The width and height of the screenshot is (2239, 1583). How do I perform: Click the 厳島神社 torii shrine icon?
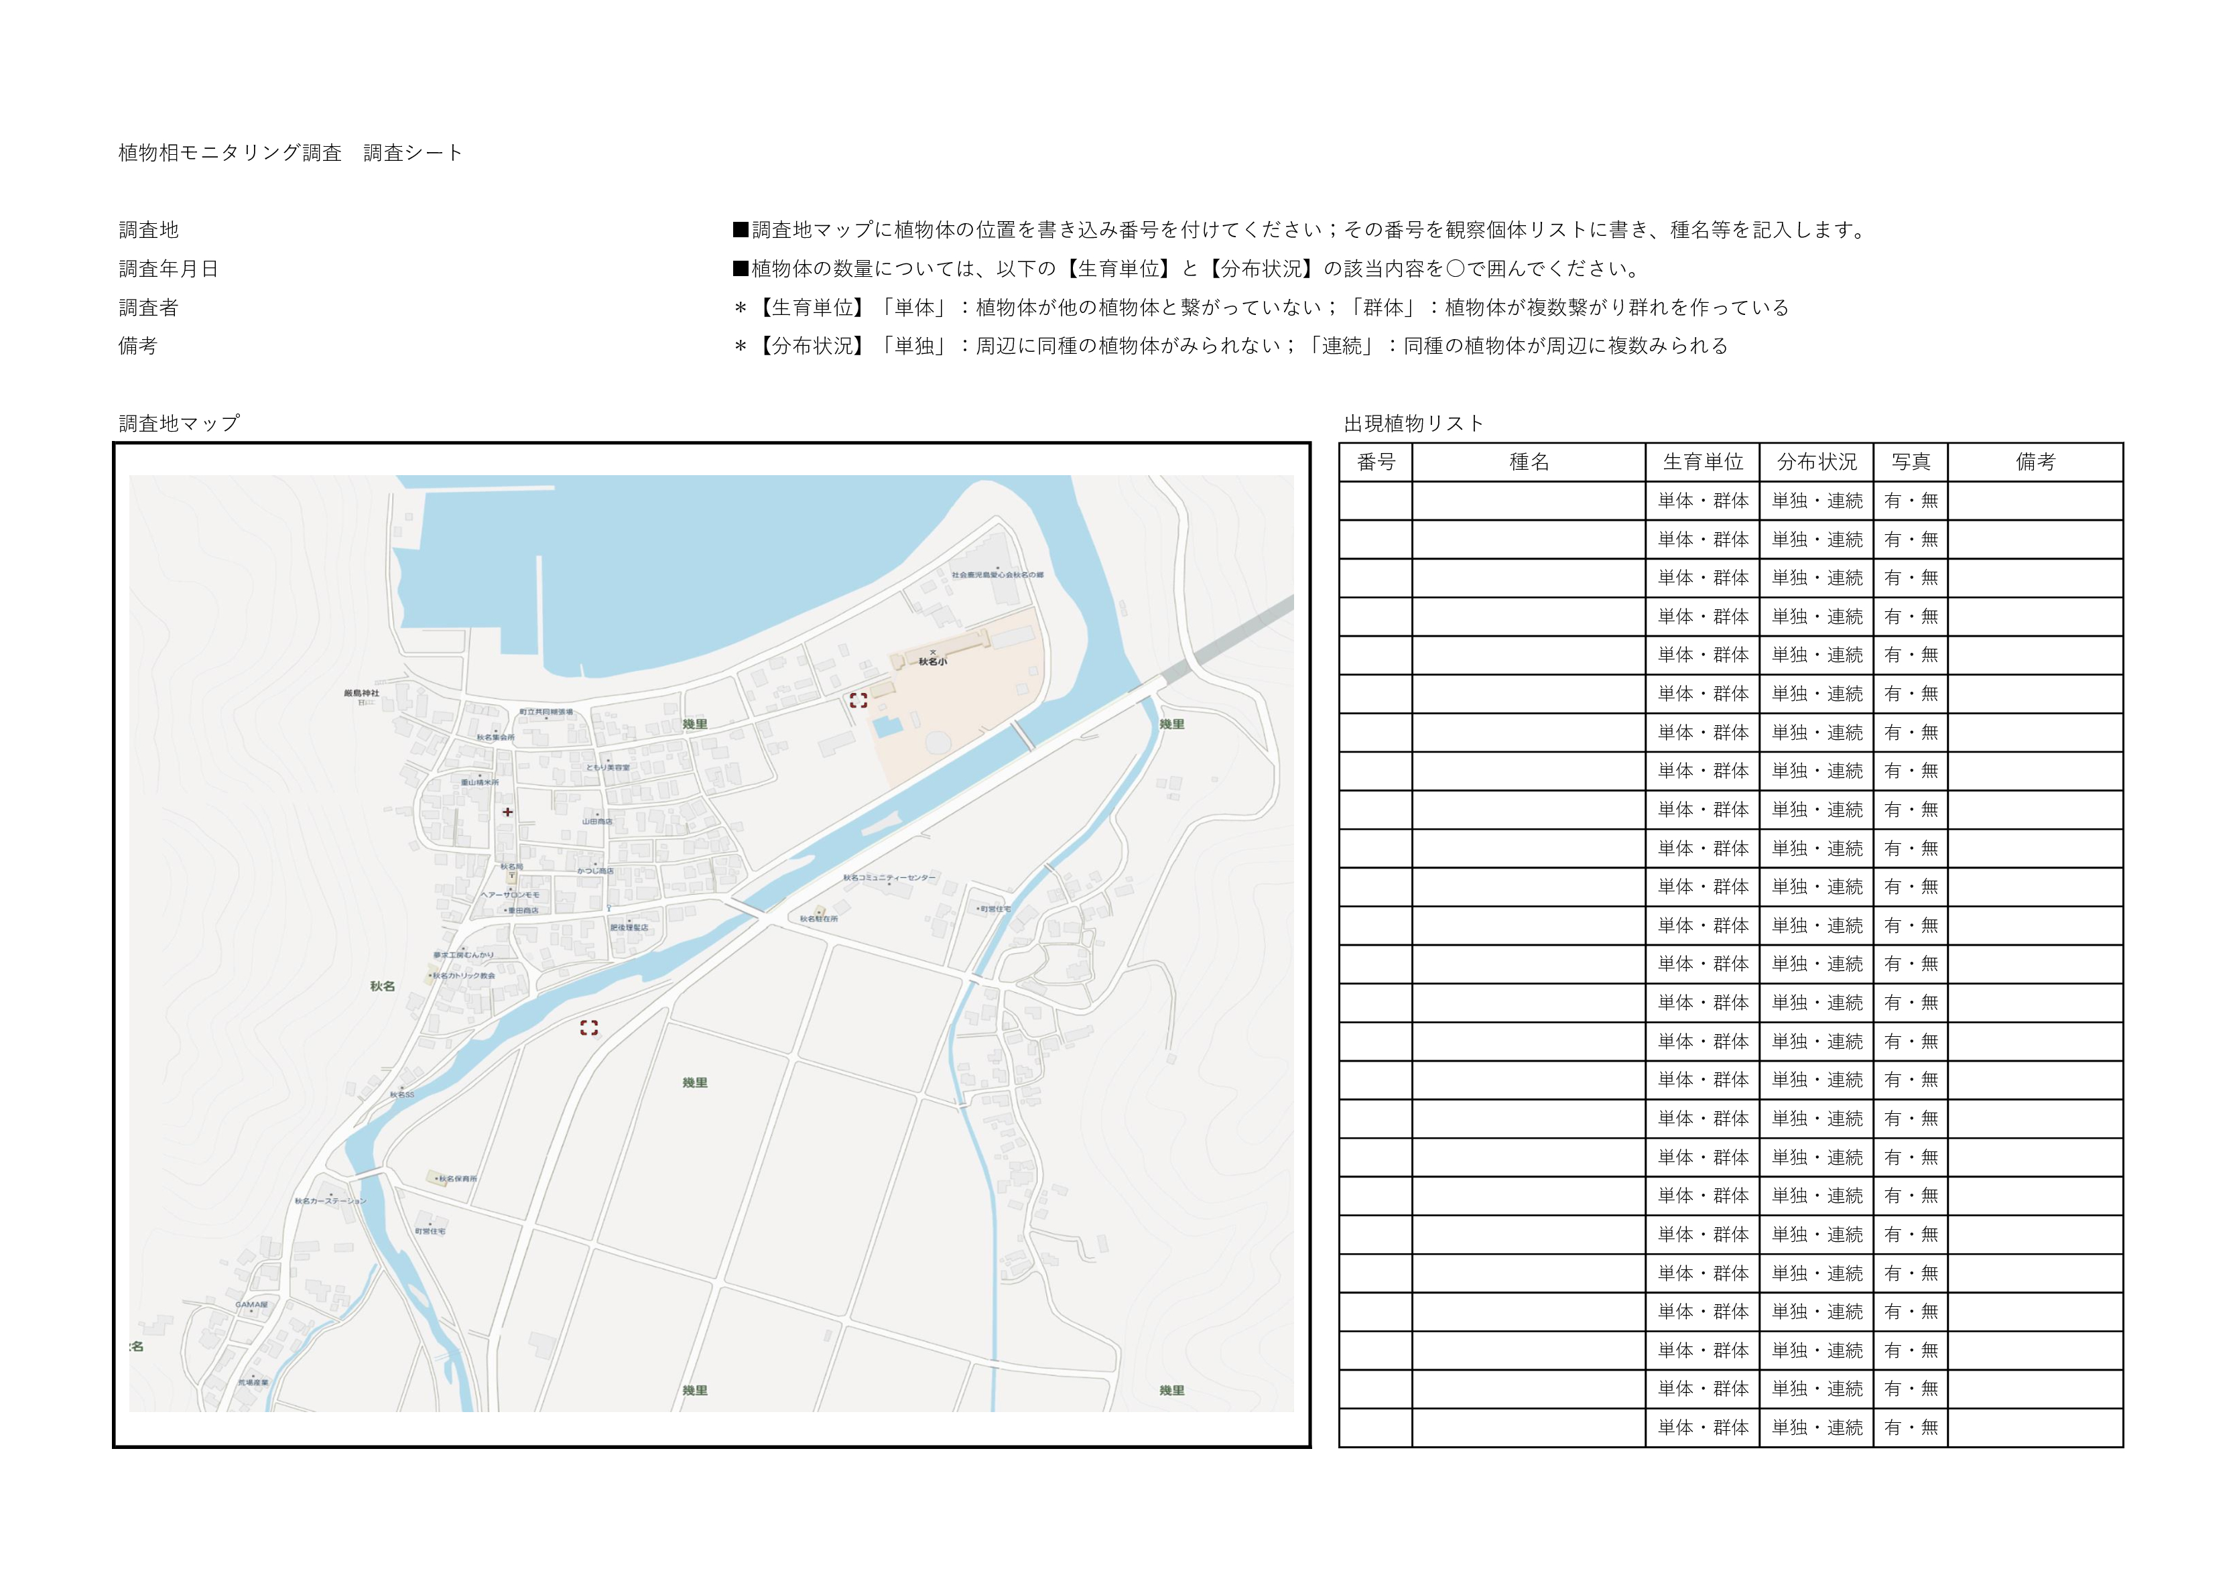361,702
